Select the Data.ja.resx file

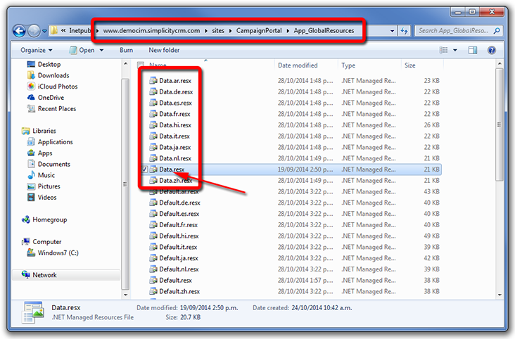[174, 147]
